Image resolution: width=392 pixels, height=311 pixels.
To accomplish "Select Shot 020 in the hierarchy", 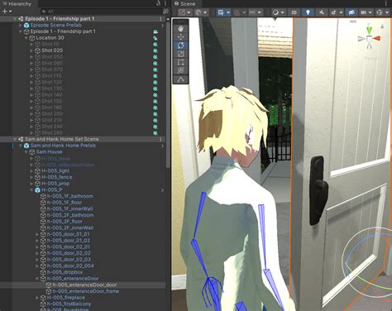I will [x=52, y=50].
